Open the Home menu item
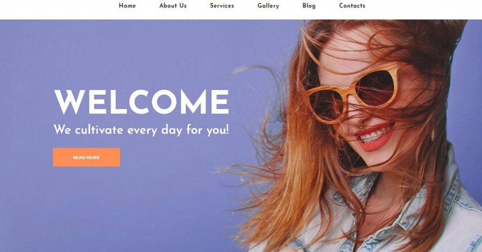The image size is (482, 252). coord(127,6)
